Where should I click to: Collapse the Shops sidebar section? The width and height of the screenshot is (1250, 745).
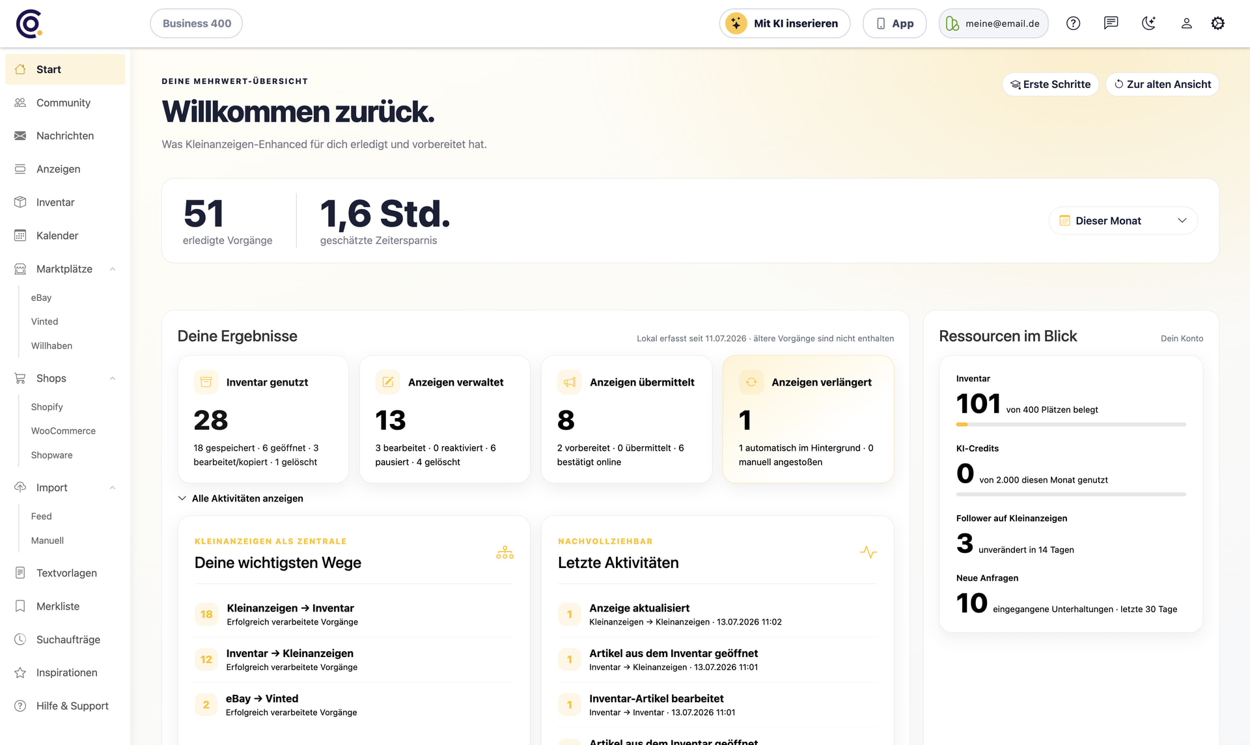113,378
